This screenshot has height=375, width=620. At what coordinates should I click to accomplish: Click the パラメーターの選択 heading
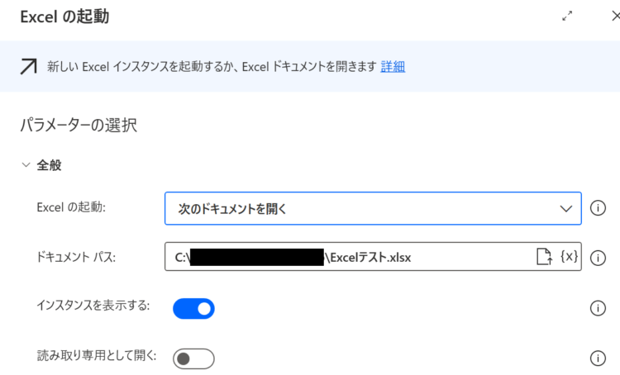coord(79,126)
